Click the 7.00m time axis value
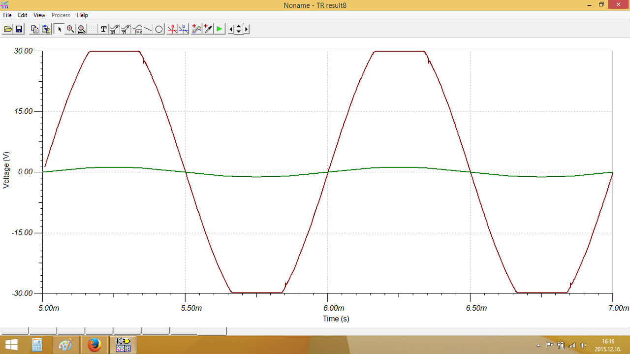The image size is (630, 354). pyautogui.click(x=619, y=308)
